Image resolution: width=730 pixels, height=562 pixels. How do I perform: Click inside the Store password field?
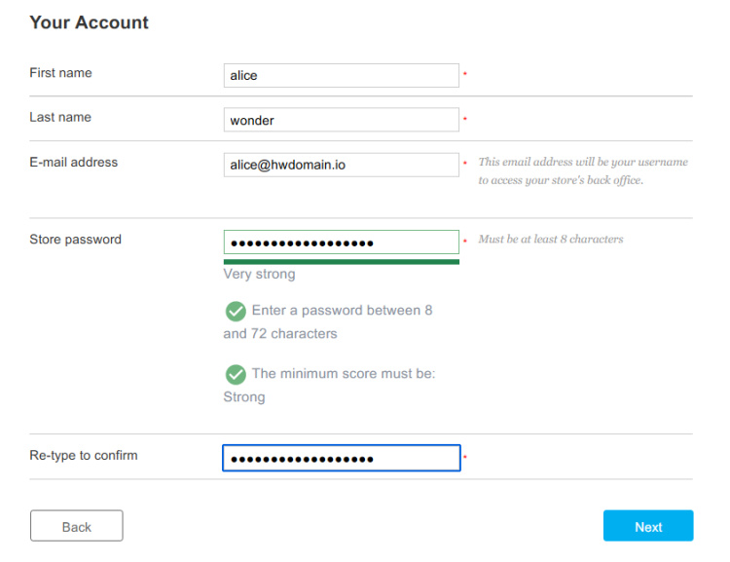341,242
